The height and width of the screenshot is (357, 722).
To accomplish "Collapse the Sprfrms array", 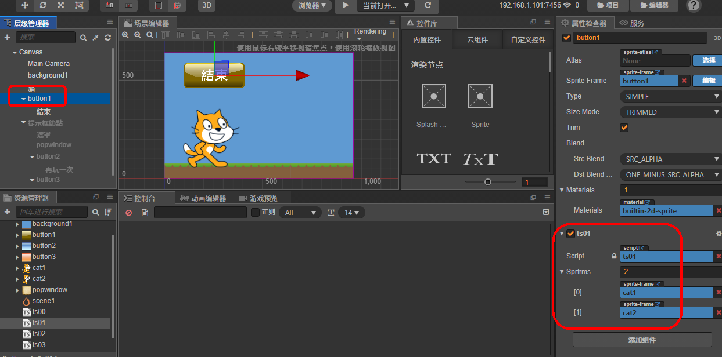I will coord(562,271).
